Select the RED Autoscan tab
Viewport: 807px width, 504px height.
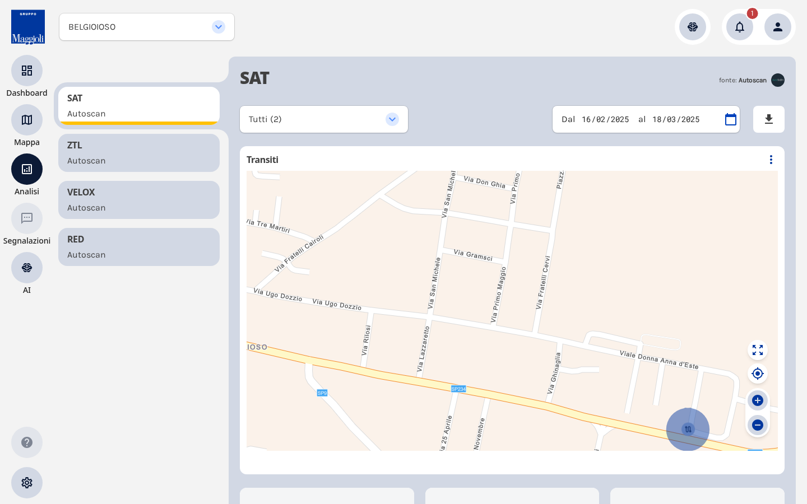click(x=139, y=247)
